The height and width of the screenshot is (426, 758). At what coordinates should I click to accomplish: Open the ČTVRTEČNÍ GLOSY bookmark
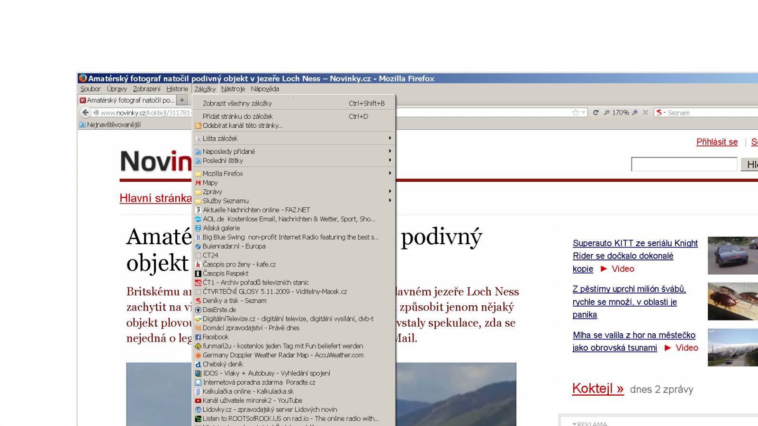(x=294, y=292)
